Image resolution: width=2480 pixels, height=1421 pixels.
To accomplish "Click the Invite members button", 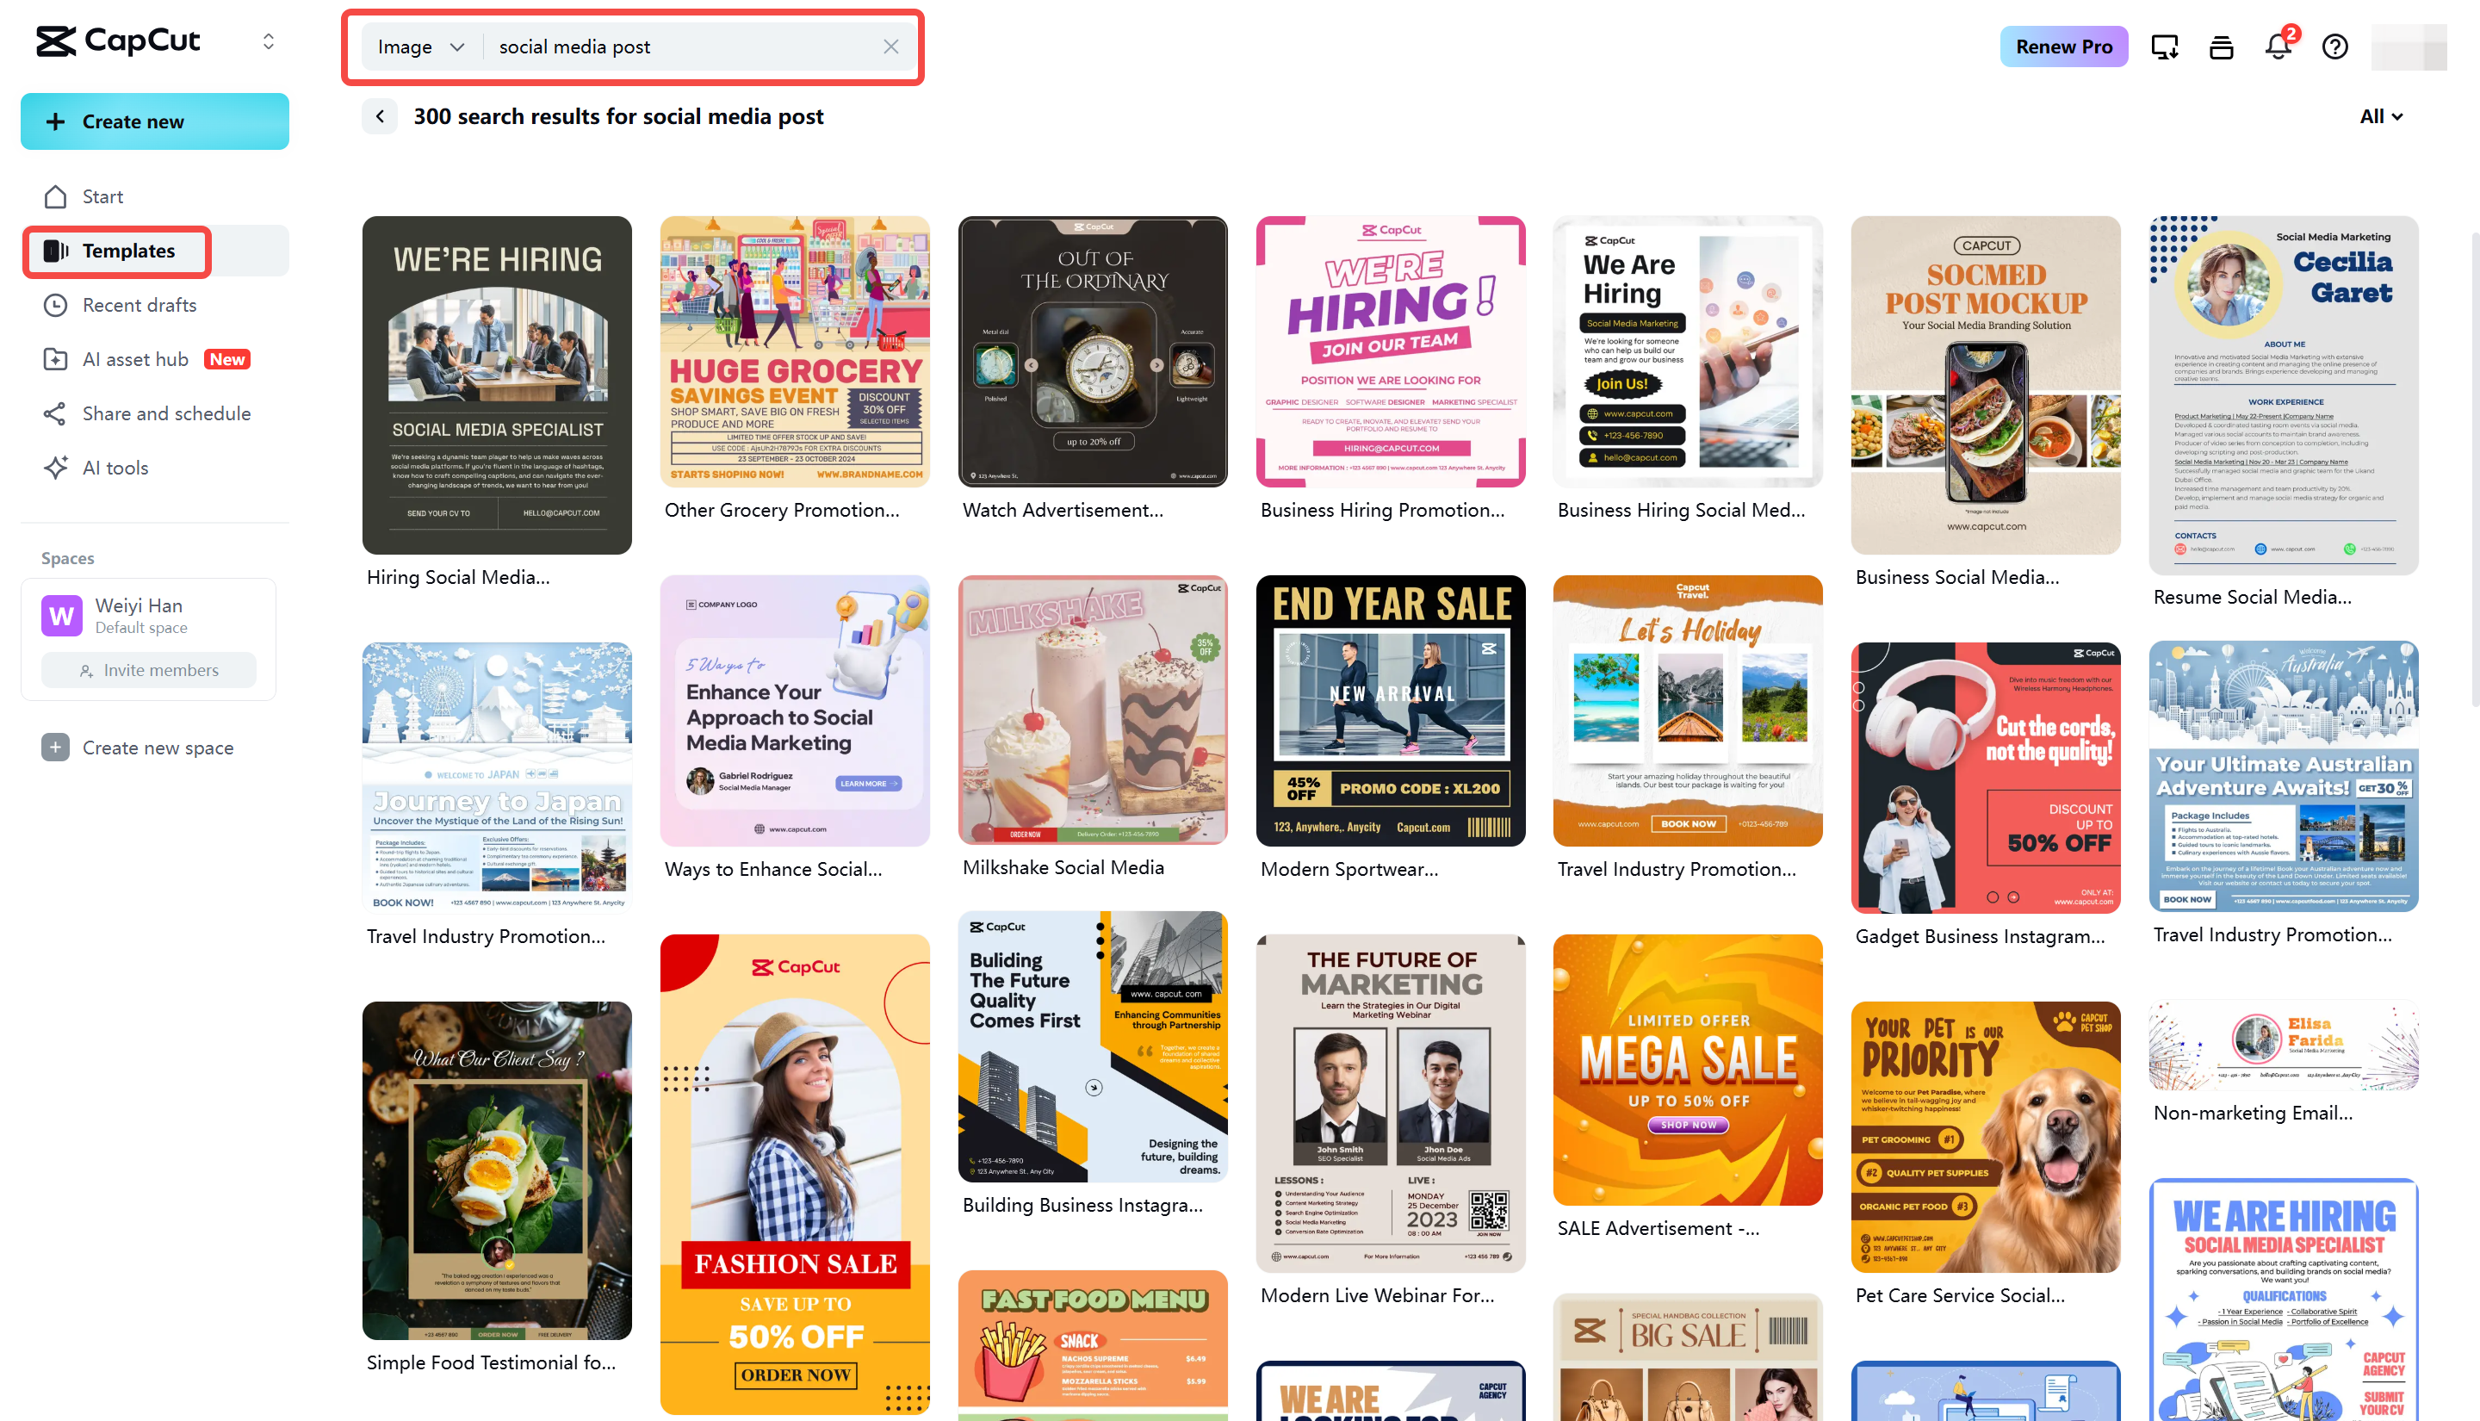I will point(148,669).
